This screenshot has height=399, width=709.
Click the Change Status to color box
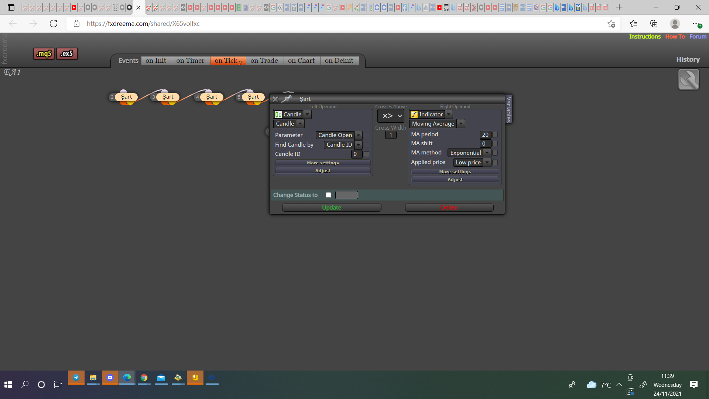coord(346,195)
